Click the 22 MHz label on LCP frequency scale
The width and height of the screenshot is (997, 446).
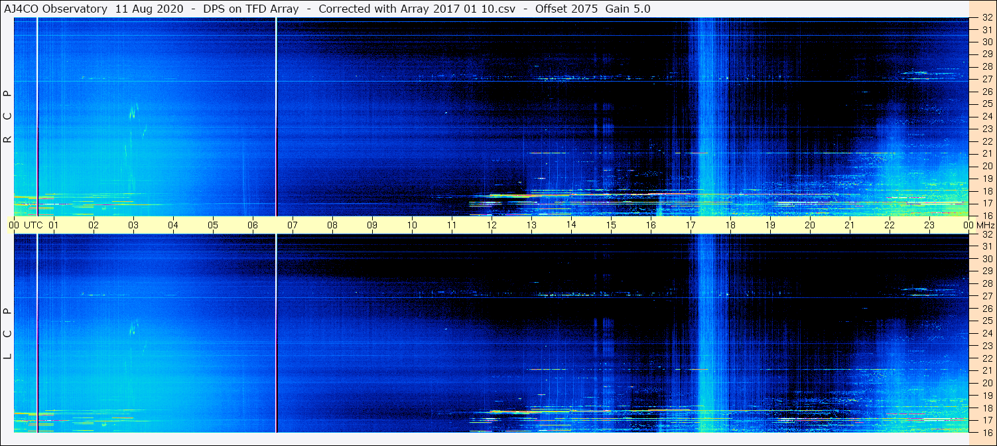986,358
